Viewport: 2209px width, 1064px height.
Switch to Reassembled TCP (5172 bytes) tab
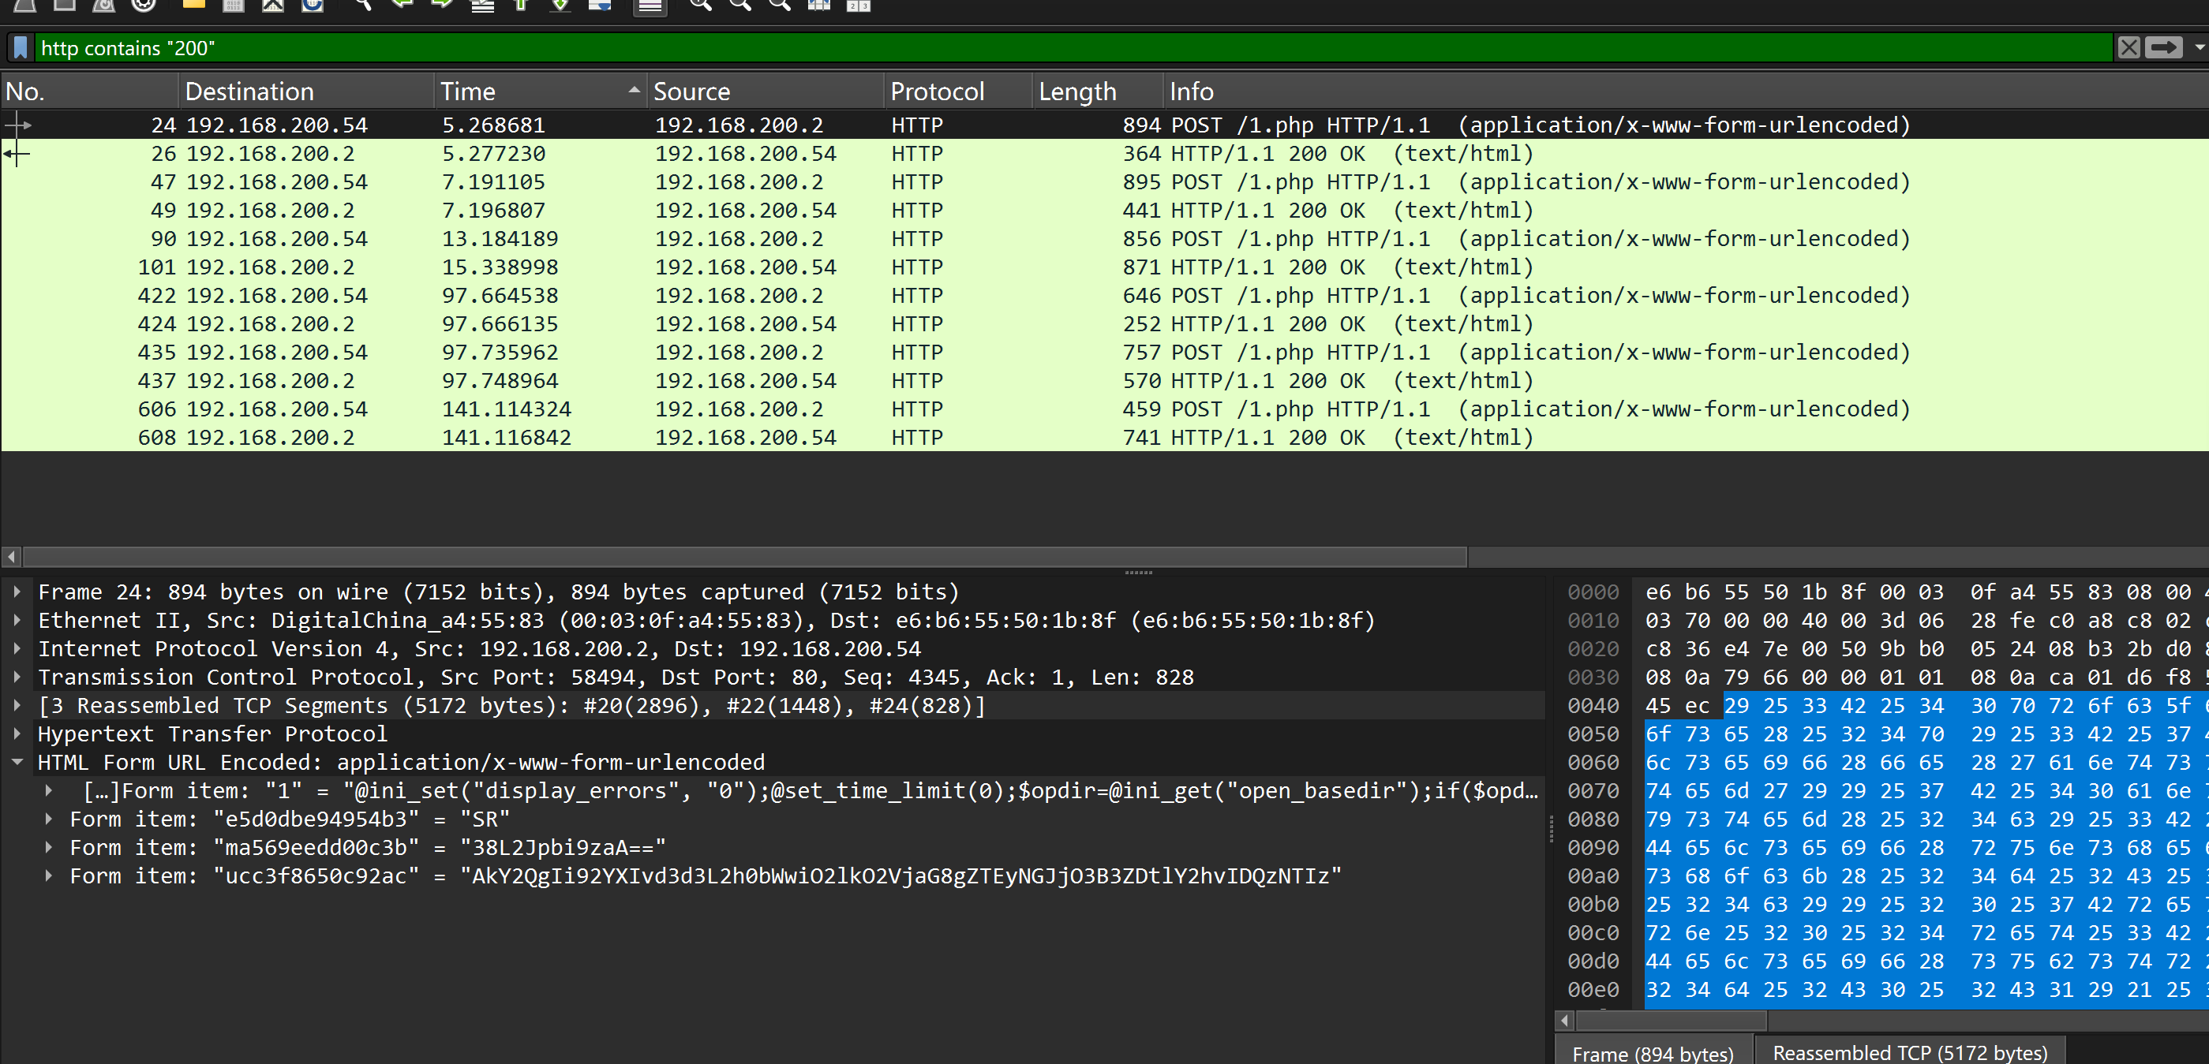pos(1909,1052)
